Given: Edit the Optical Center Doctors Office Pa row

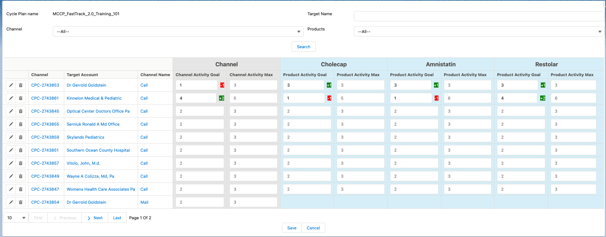Looking at the screenshot, I should (11, 111).
